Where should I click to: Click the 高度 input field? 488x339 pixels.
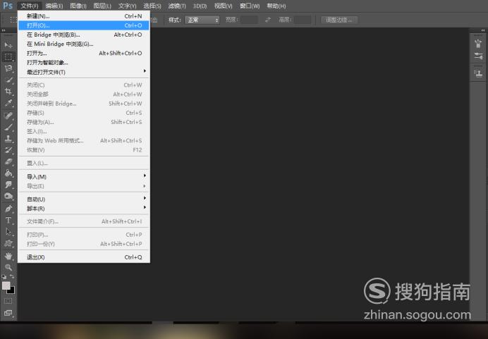point(303,20)
